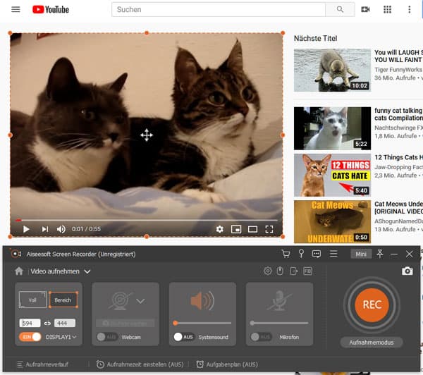Open the recorder hamburger menu
The image size is (423, 375).
pos(333,254)
